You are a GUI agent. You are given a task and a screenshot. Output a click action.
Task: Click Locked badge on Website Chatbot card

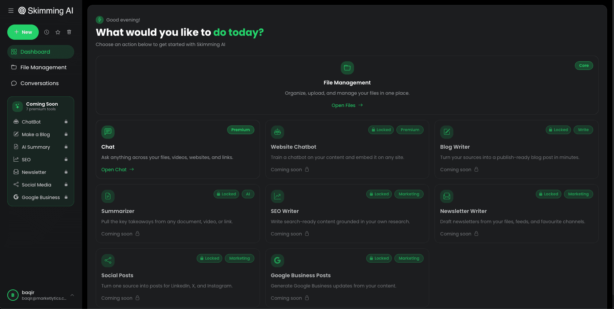click(x=381, y=130)
